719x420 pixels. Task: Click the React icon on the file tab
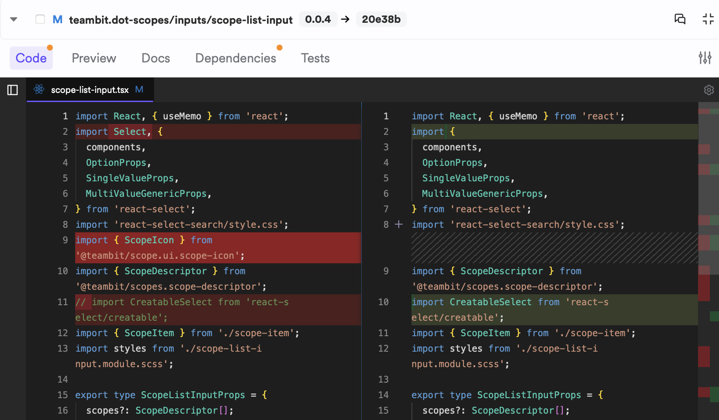pyautogui.click(x=39, y=90)
